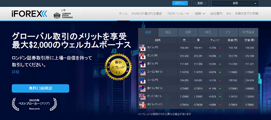Open the 言語 language dropdown
Viewport: 271px width, 120px height.
click(x=235, y=3)
